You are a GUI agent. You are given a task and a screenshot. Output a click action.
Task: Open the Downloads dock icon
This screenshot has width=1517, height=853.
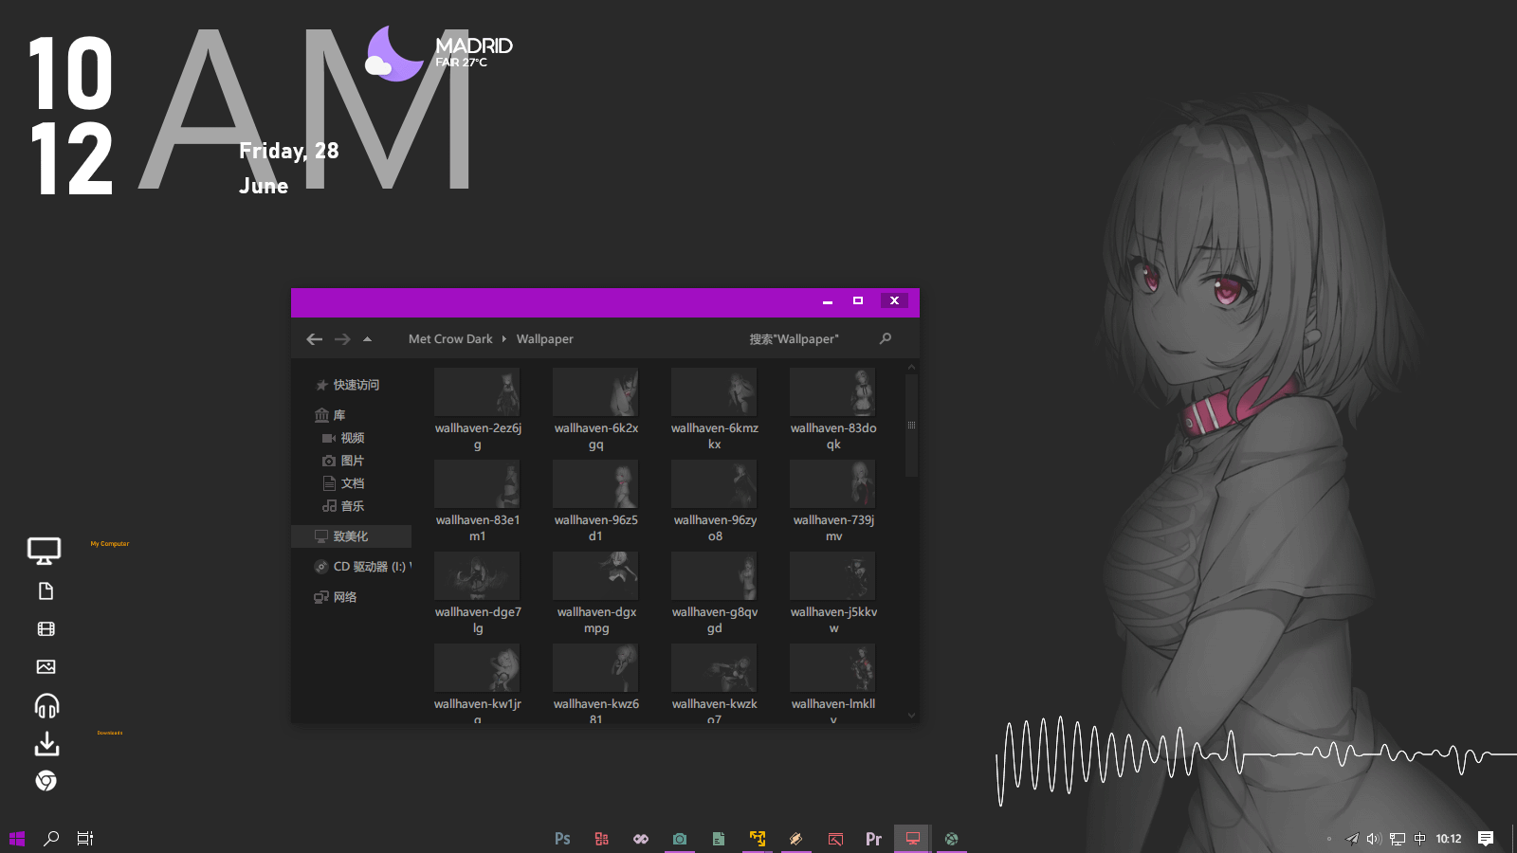coord(46,744)
